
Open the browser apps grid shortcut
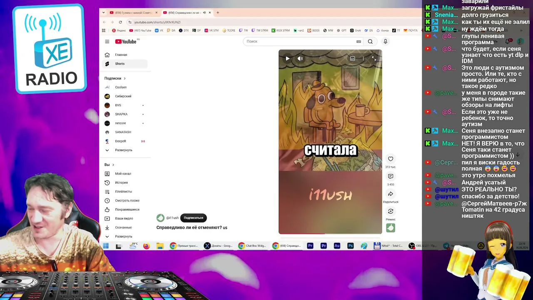tap(104, 30)
